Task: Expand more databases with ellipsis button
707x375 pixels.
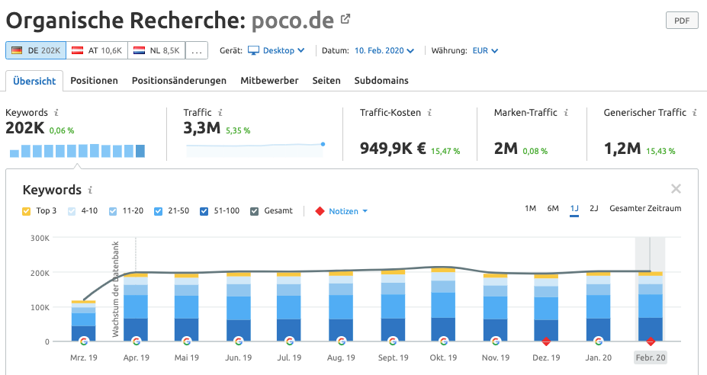Action: pyautogui.click(x=197, y=50)
